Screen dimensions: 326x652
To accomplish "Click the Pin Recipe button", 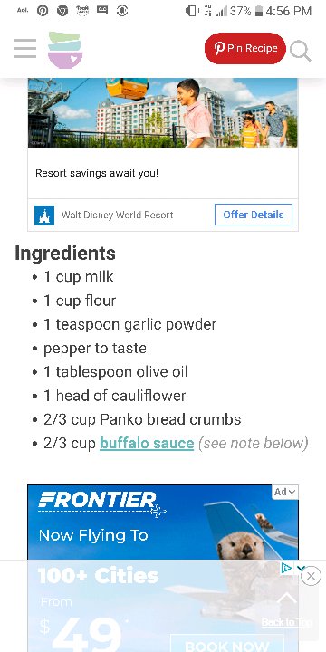I will 244,48.
